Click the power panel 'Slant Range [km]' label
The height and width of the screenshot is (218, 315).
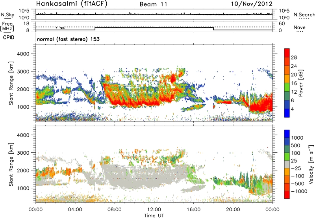(11, 83)
